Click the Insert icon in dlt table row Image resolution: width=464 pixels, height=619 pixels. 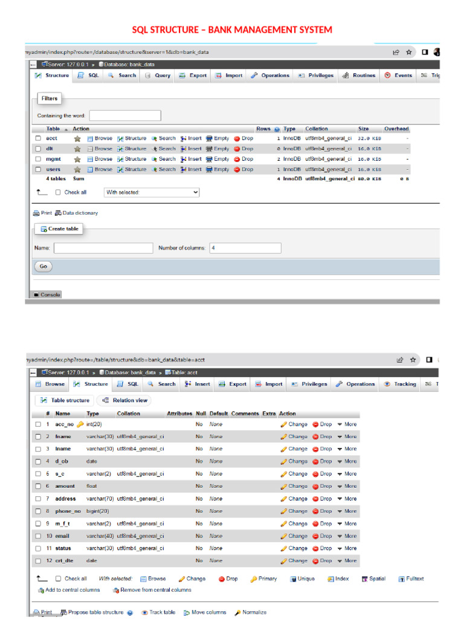click(x=184, y=149)
